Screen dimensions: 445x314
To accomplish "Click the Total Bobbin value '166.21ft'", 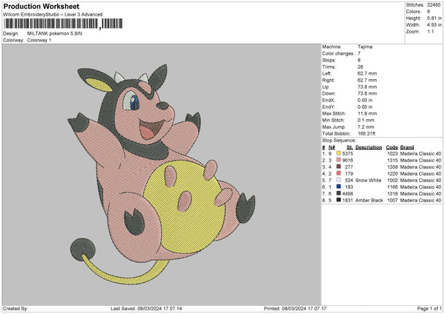I will pyautogui.click(x=366, y=133).
